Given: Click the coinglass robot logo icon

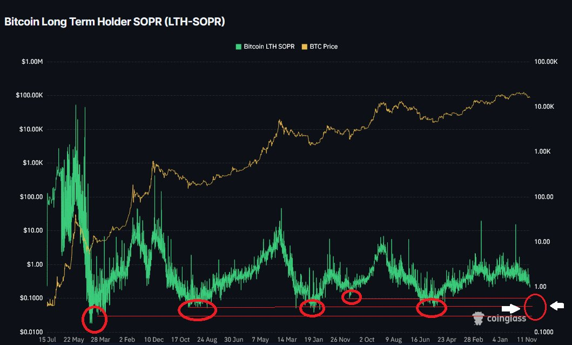Looking at the screenshot, I should 477,318.
